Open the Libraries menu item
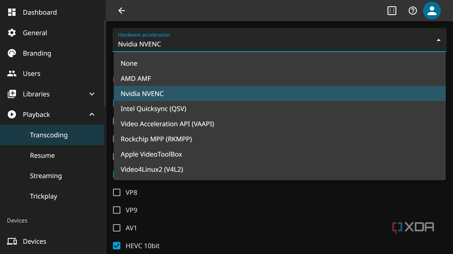 coord(52,94)
